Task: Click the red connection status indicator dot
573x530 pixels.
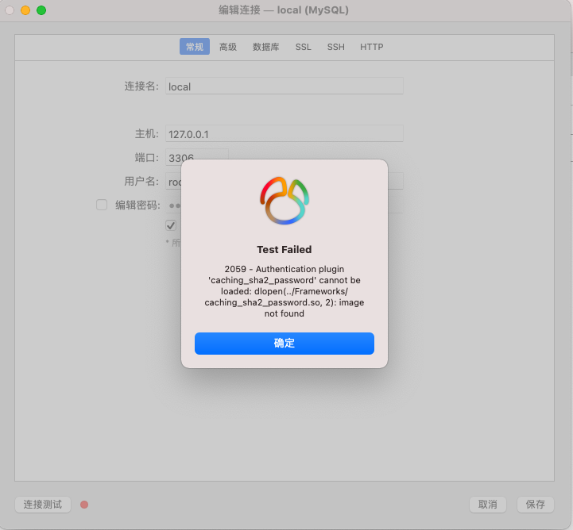Action: pos(84,505)
